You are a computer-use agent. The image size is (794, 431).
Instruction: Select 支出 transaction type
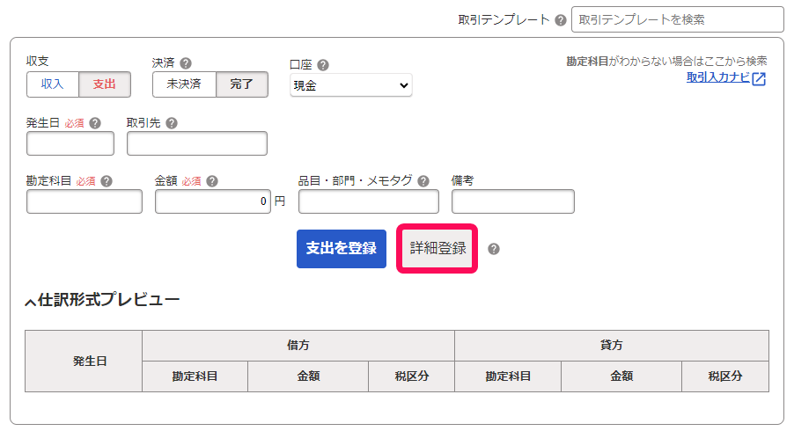tap(105, 84)
